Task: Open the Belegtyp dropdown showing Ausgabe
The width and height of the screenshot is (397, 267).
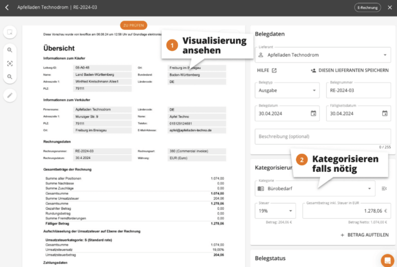Action: click(314, 91)
